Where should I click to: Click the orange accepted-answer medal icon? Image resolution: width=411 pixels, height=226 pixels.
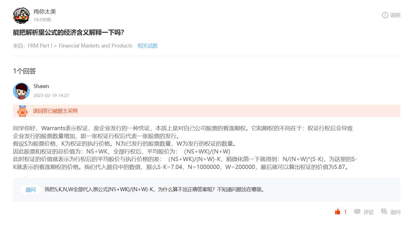click(22, 111)
